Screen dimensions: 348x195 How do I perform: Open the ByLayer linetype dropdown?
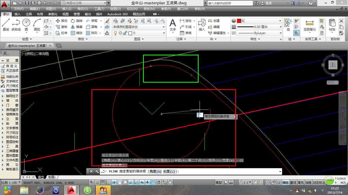(259, 33)
